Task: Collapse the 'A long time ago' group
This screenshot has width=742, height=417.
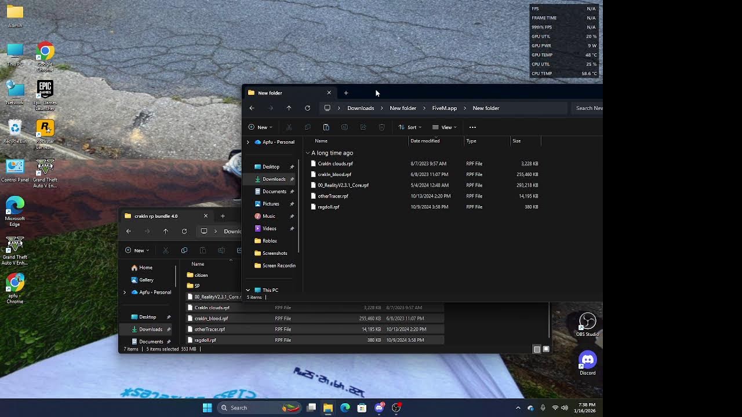Action: [308, 153]
